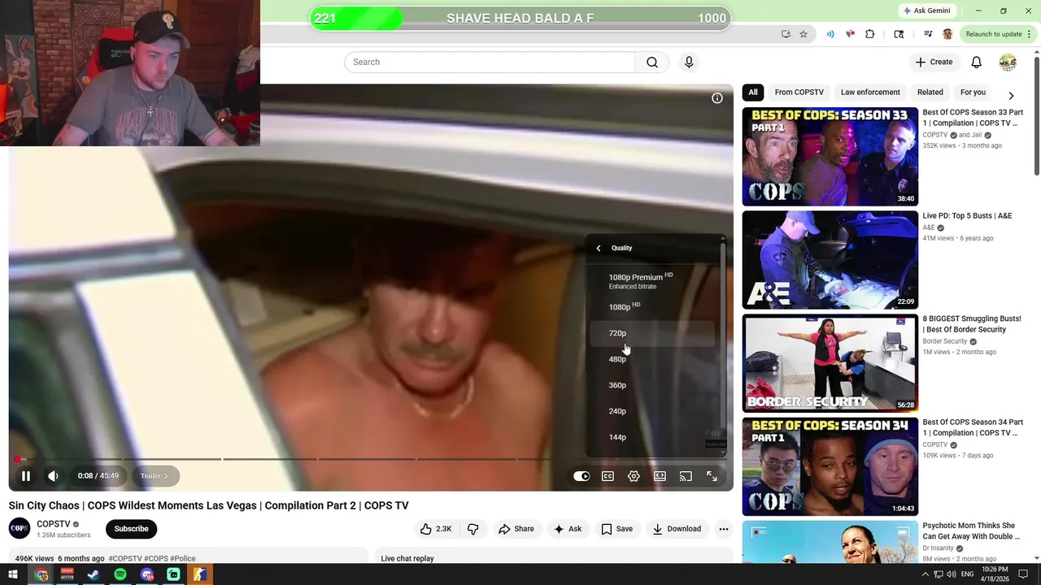This screenshot has height=585, width=1041.
Task: Choose 480p video quality
Action: click(652, 359)
